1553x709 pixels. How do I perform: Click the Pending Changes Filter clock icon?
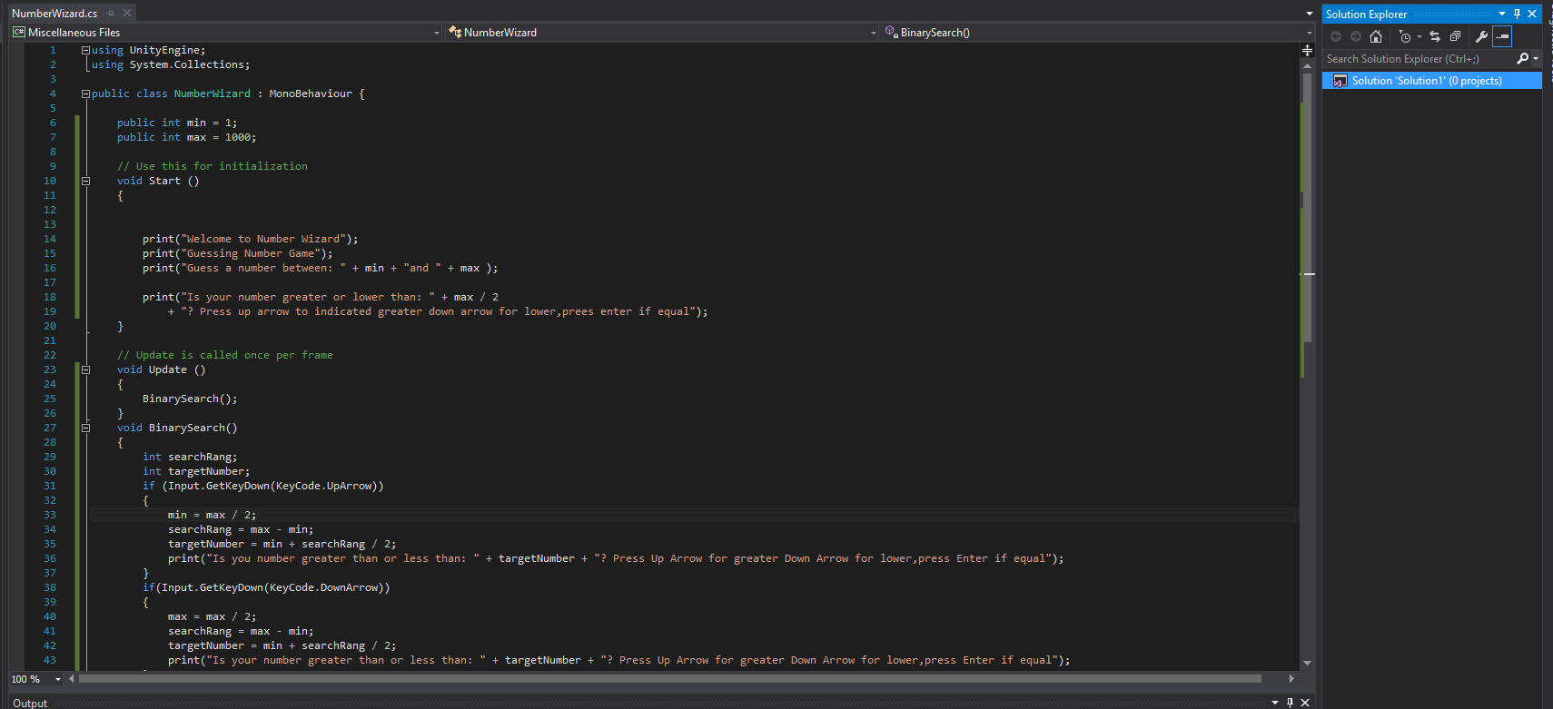coord(1405,36)
